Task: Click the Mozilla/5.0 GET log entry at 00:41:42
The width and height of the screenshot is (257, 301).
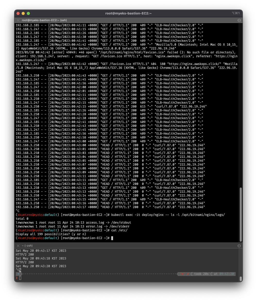Action: click(x=126, y=46)
